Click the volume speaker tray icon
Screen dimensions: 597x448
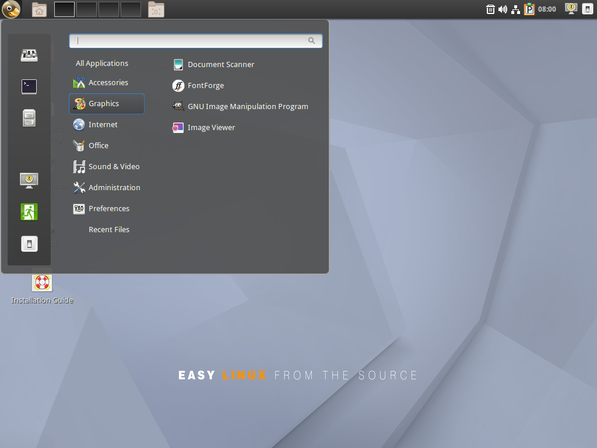point(503,9)
